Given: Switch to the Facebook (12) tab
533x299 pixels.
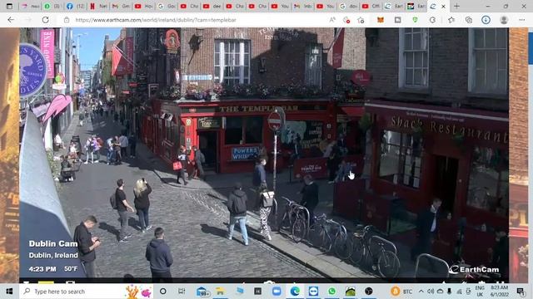Looking at the screenshot, I should click(75, 6).
